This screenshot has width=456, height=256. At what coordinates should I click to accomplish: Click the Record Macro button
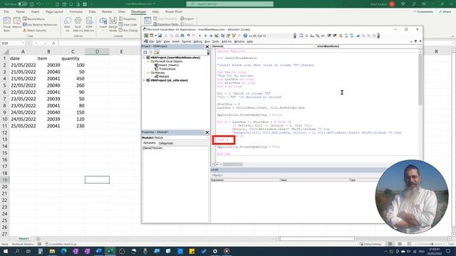pyautogui.click(x=33, y=19)
